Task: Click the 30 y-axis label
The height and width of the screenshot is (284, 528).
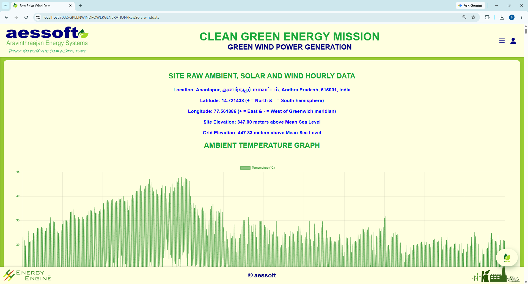Action: pyautogui.click(x=18, y=245)
